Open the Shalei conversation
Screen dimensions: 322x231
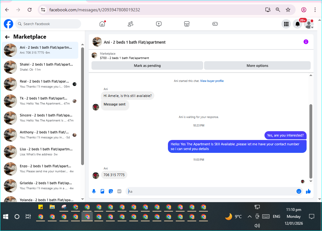click(40, 67)
